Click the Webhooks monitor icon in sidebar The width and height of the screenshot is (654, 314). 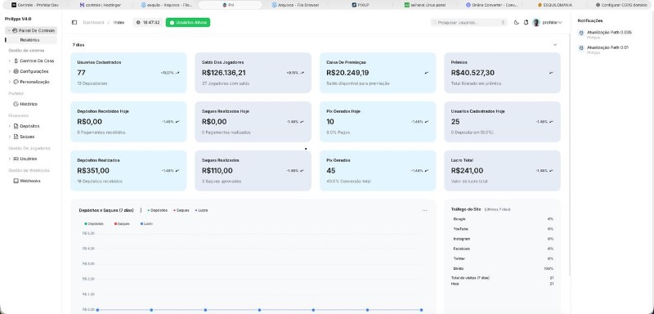click(16, 181)
